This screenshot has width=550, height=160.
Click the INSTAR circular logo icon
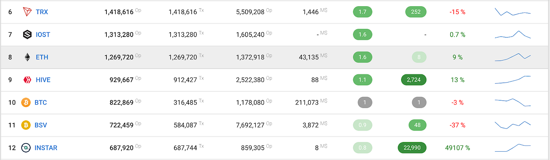(26, 148)
